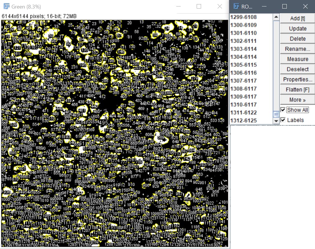This screenshot has height=249, width=315.
Task: Click the scrollbar up arrow in ROI list
Action: click(276, 17)
